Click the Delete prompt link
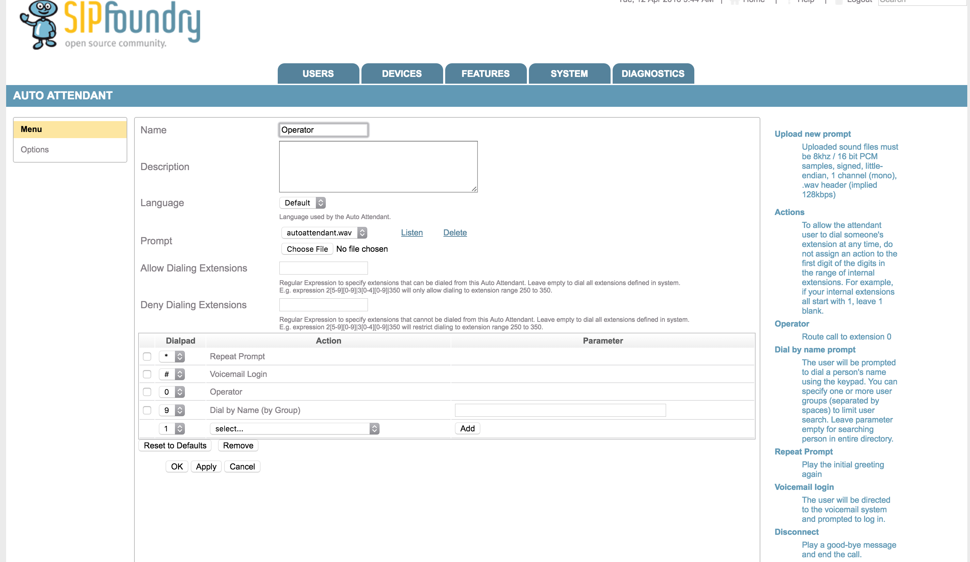Viewport: 970px width, 562px height. point(455,233)
